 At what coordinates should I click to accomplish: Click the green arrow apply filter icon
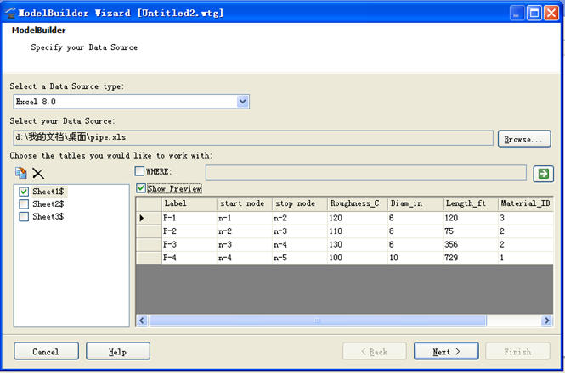point(542,173)
